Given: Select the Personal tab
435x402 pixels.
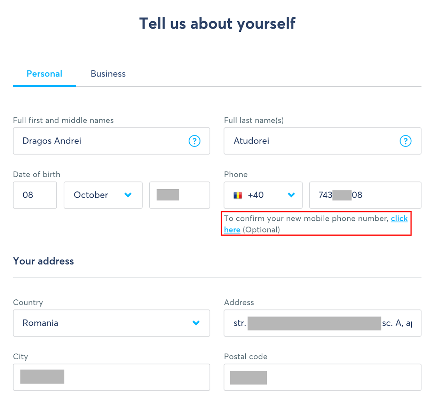Looking at the screenshot, I should pos(45,74).
